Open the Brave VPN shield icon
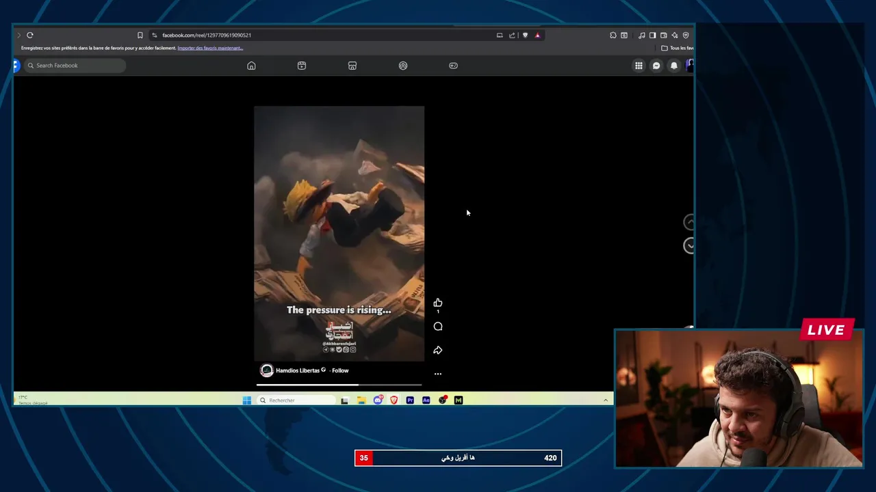Viewport: 876px width, 492px height. coord(686,35)
